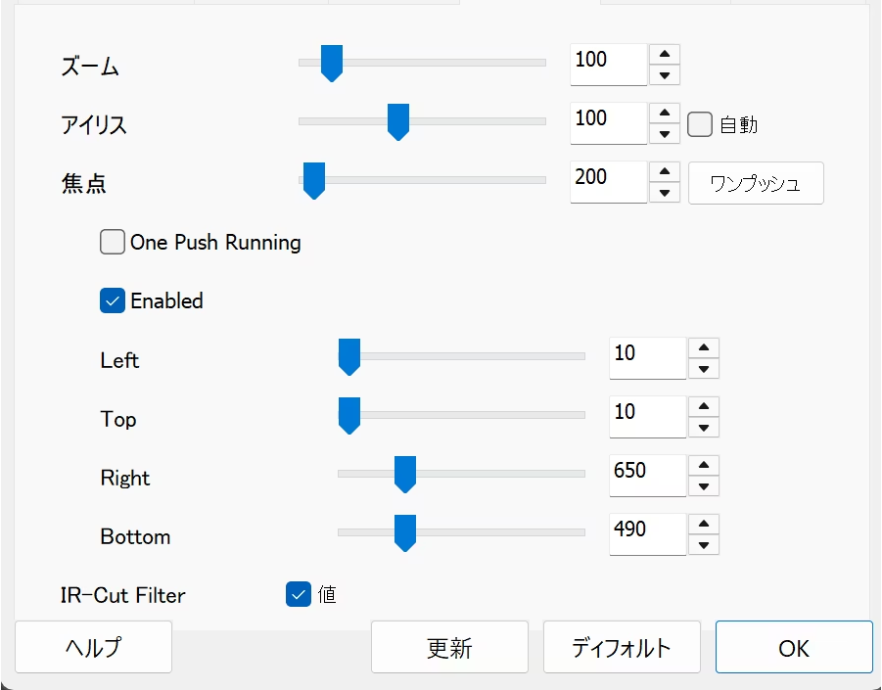Confirm the dialog with OK

click(x=794, y=647)
